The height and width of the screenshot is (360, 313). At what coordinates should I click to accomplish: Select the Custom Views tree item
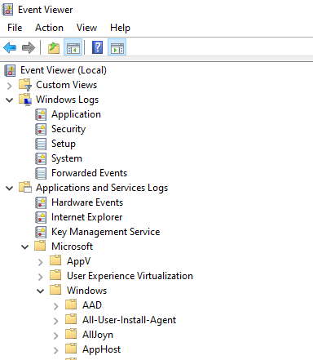coord(66,85)
